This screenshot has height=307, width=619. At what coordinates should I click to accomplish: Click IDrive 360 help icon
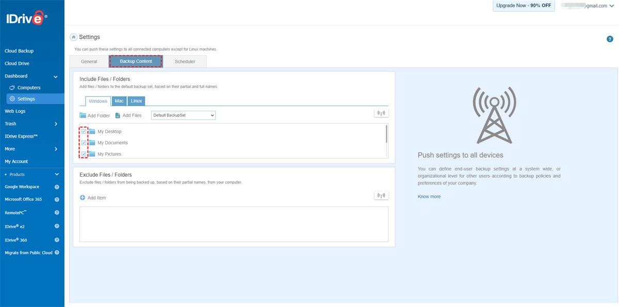[x=57, y=240]
